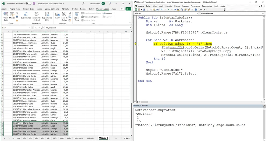266x141 pixels.
Task: Close the Verificação imediata window
Action: (x=264, y=106)
